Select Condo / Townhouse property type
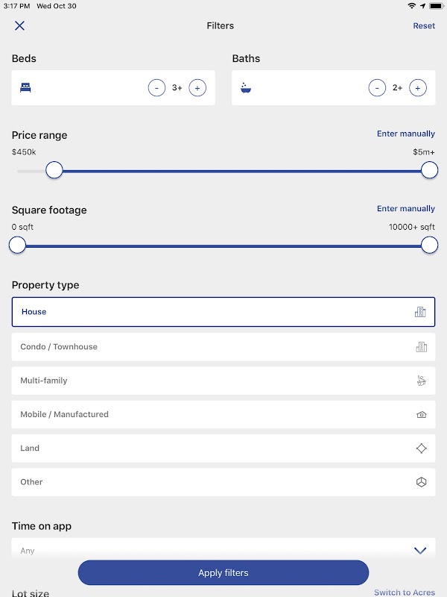The width and height of the screenshot is (447, 597). [x=223, y=347]
